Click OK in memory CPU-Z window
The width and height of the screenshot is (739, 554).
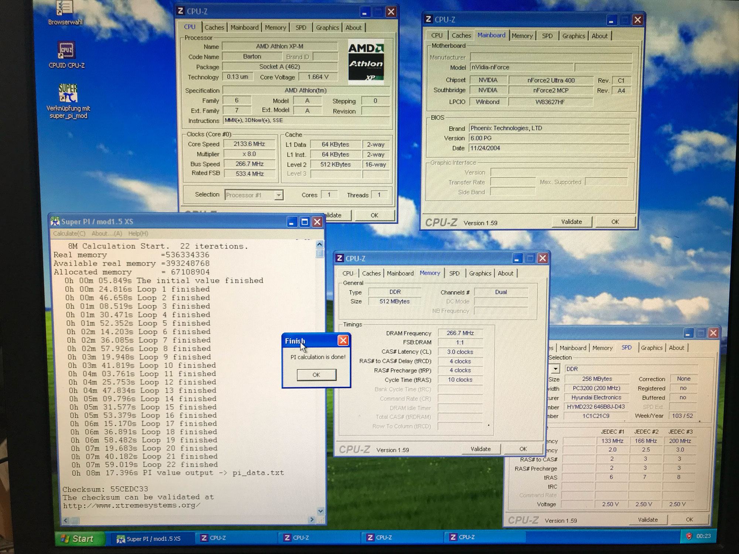click(523, 449)
